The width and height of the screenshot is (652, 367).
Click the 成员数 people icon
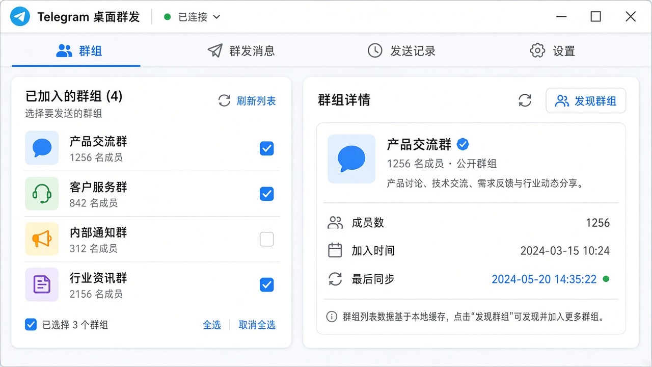[x=335, y=223]
